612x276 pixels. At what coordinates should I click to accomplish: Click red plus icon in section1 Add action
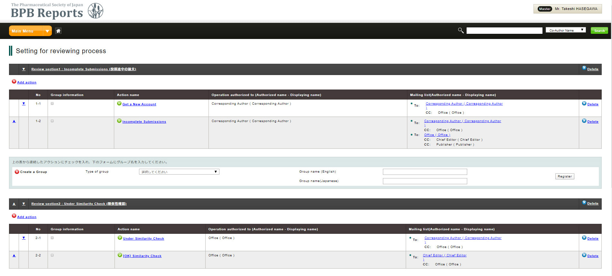pos(14,81)
